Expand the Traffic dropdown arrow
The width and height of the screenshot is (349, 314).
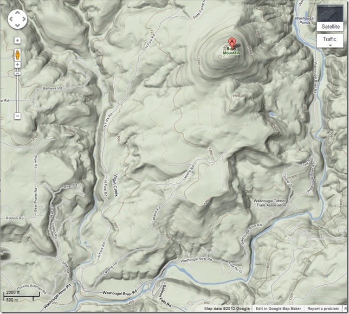(x=330, y=45)
